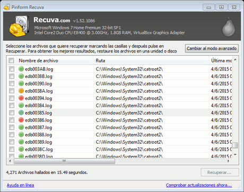244x192 pixels.
Task: Click the green status dot beside edb00388.log
Action: click(x=21, y=134)
